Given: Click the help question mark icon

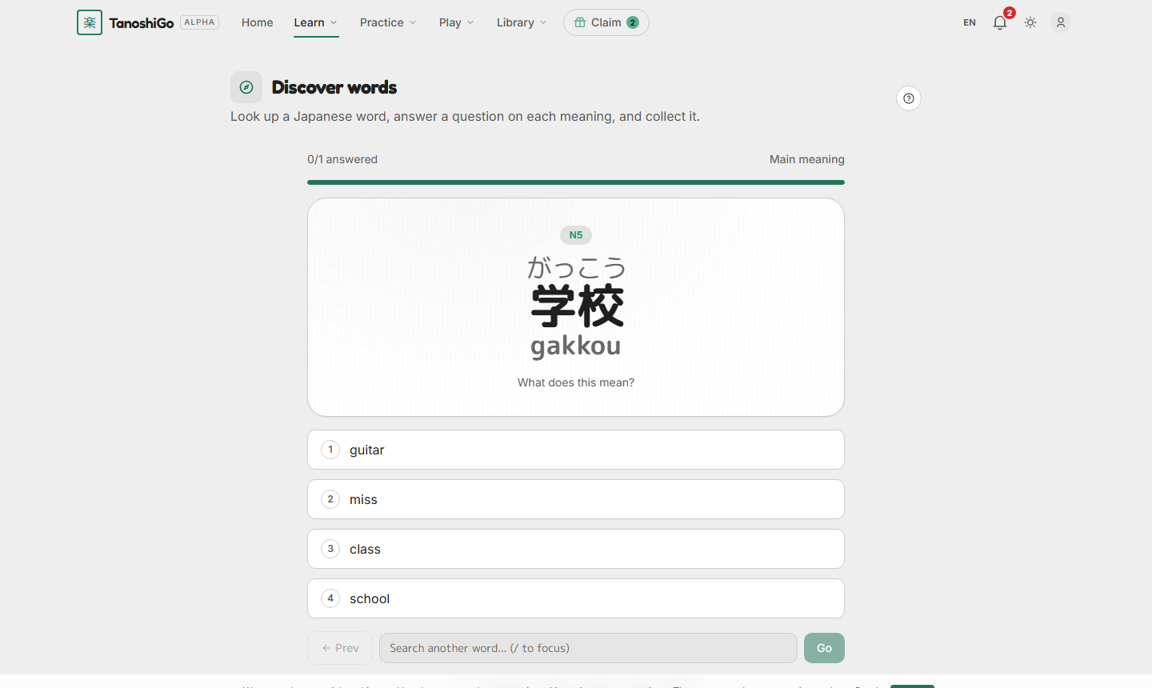Looking at the screenshot, I should (909, 98).
